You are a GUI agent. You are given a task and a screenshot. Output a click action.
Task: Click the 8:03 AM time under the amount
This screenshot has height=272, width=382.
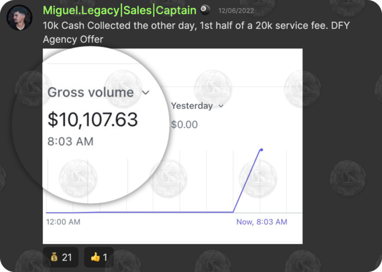[70, 141]
